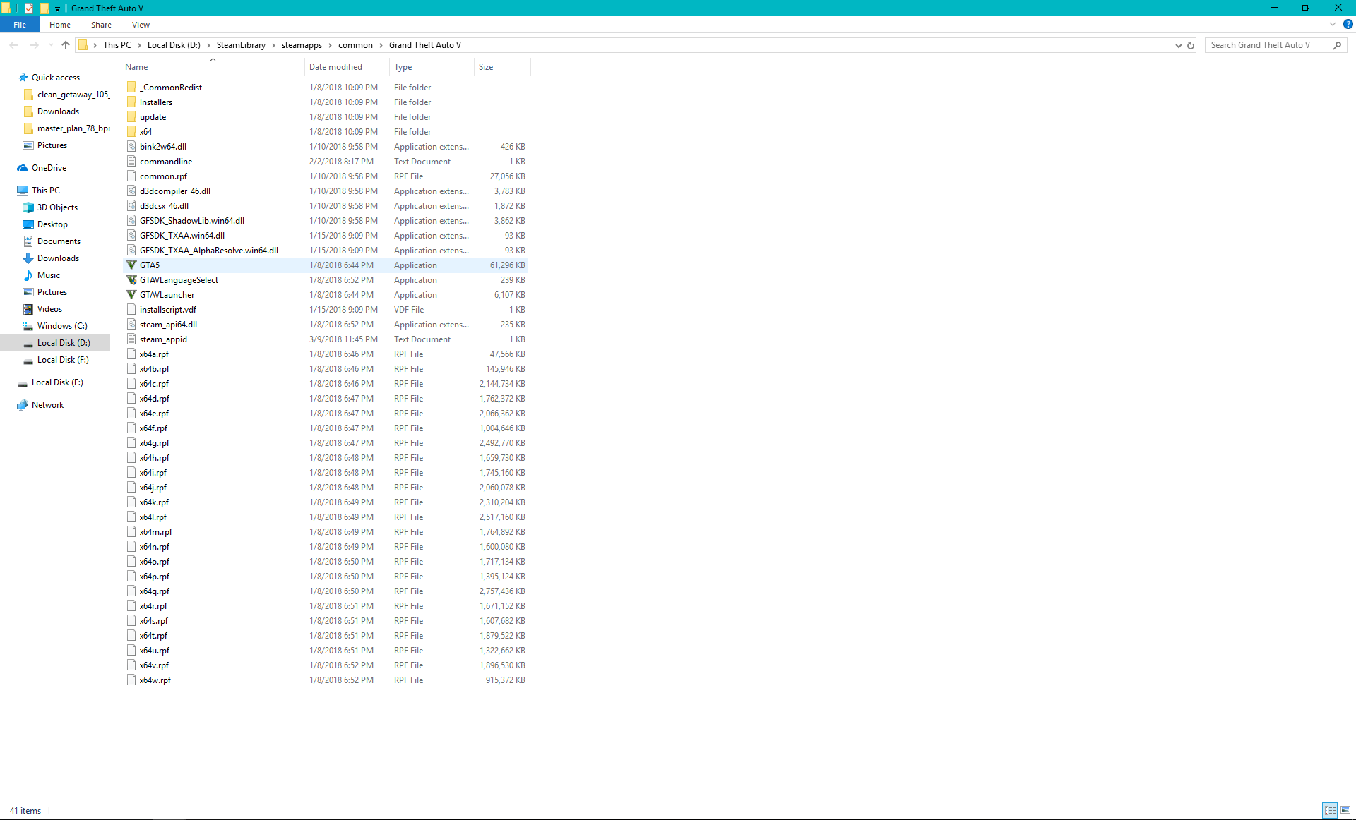Sort by the Size column header
The width and height of the screenshot is (1356, 820).
click(502, 67)
